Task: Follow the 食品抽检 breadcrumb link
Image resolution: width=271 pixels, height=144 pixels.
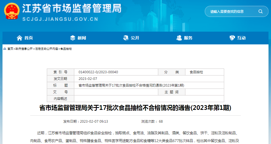Action: (66, 49)
